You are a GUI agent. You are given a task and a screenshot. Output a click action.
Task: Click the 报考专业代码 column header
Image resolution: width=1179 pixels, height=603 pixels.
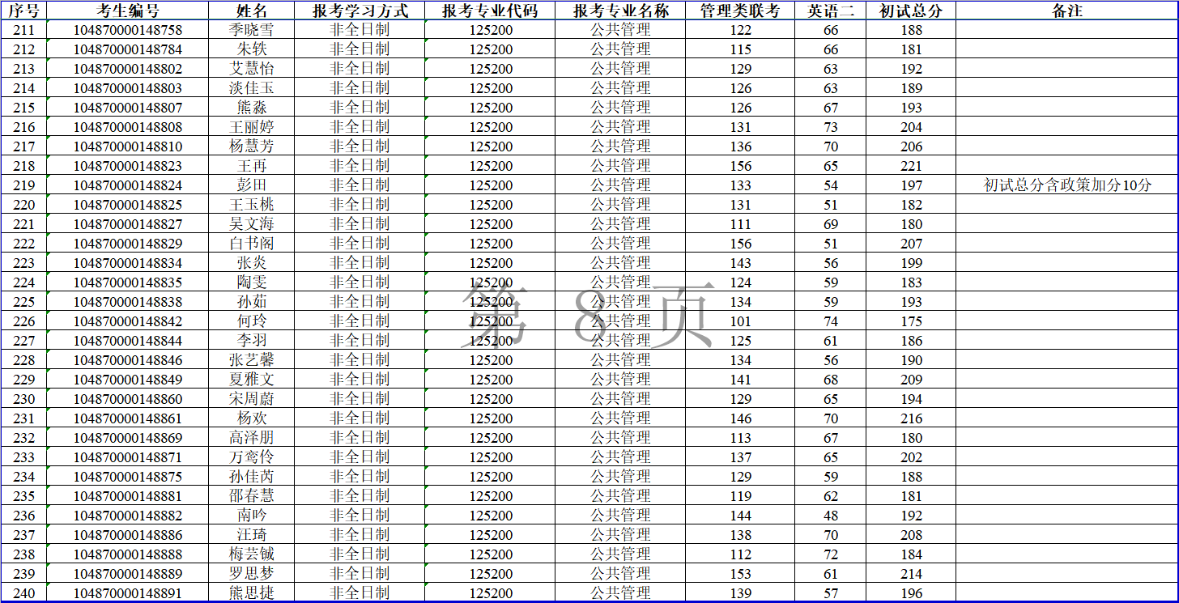coord(491,11)
